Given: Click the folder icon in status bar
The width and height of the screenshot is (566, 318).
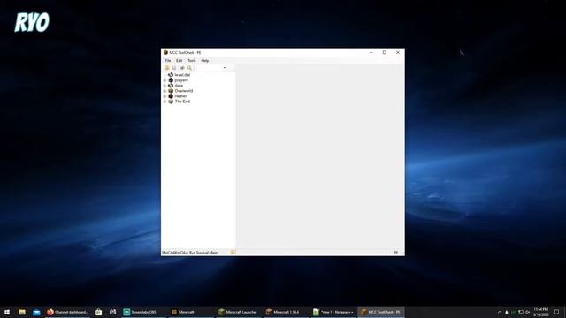Looking at the screenshot, I should point(233,253).
